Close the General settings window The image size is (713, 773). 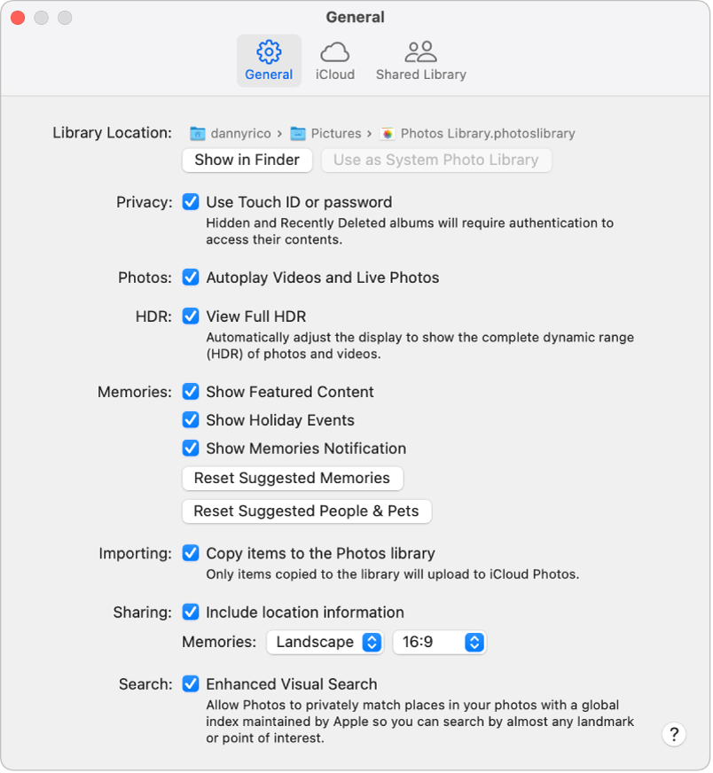[x=17, y=18]
